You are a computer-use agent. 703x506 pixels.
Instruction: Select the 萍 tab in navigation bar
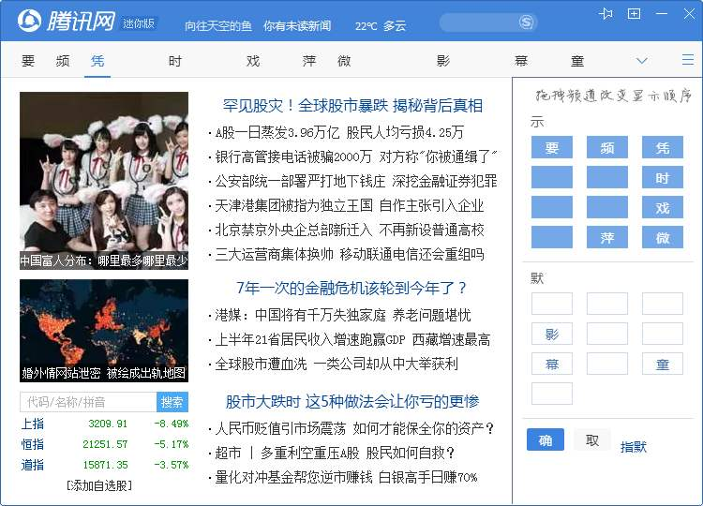(309, 61)
